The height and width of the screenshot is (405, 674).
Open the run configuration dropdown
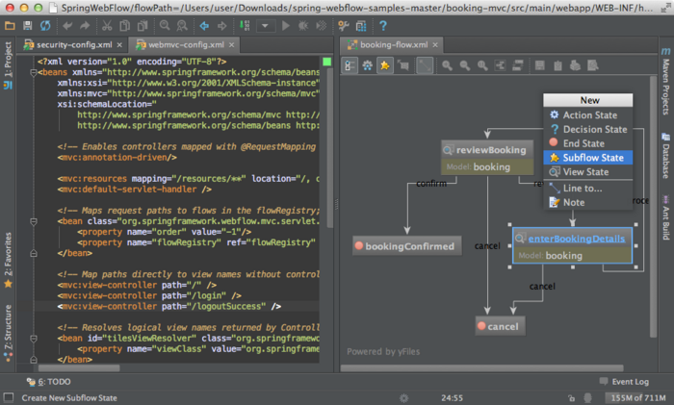268,24
